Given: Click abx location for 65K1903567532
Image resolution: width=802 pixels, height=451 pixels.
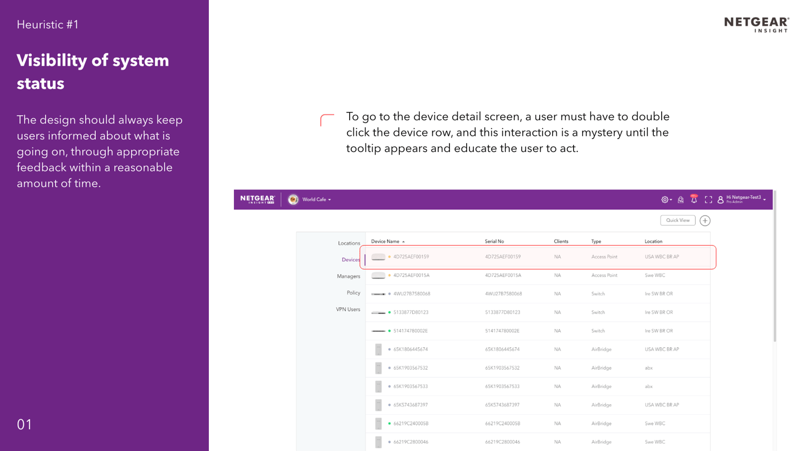Looking at the screenshot, I should 649,368.
